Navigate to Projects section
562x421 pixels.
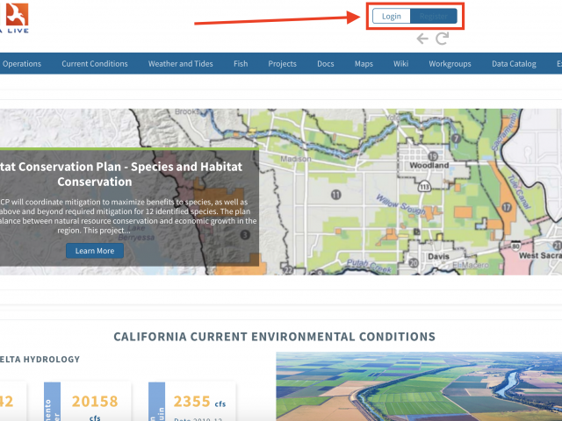[282, 64]
